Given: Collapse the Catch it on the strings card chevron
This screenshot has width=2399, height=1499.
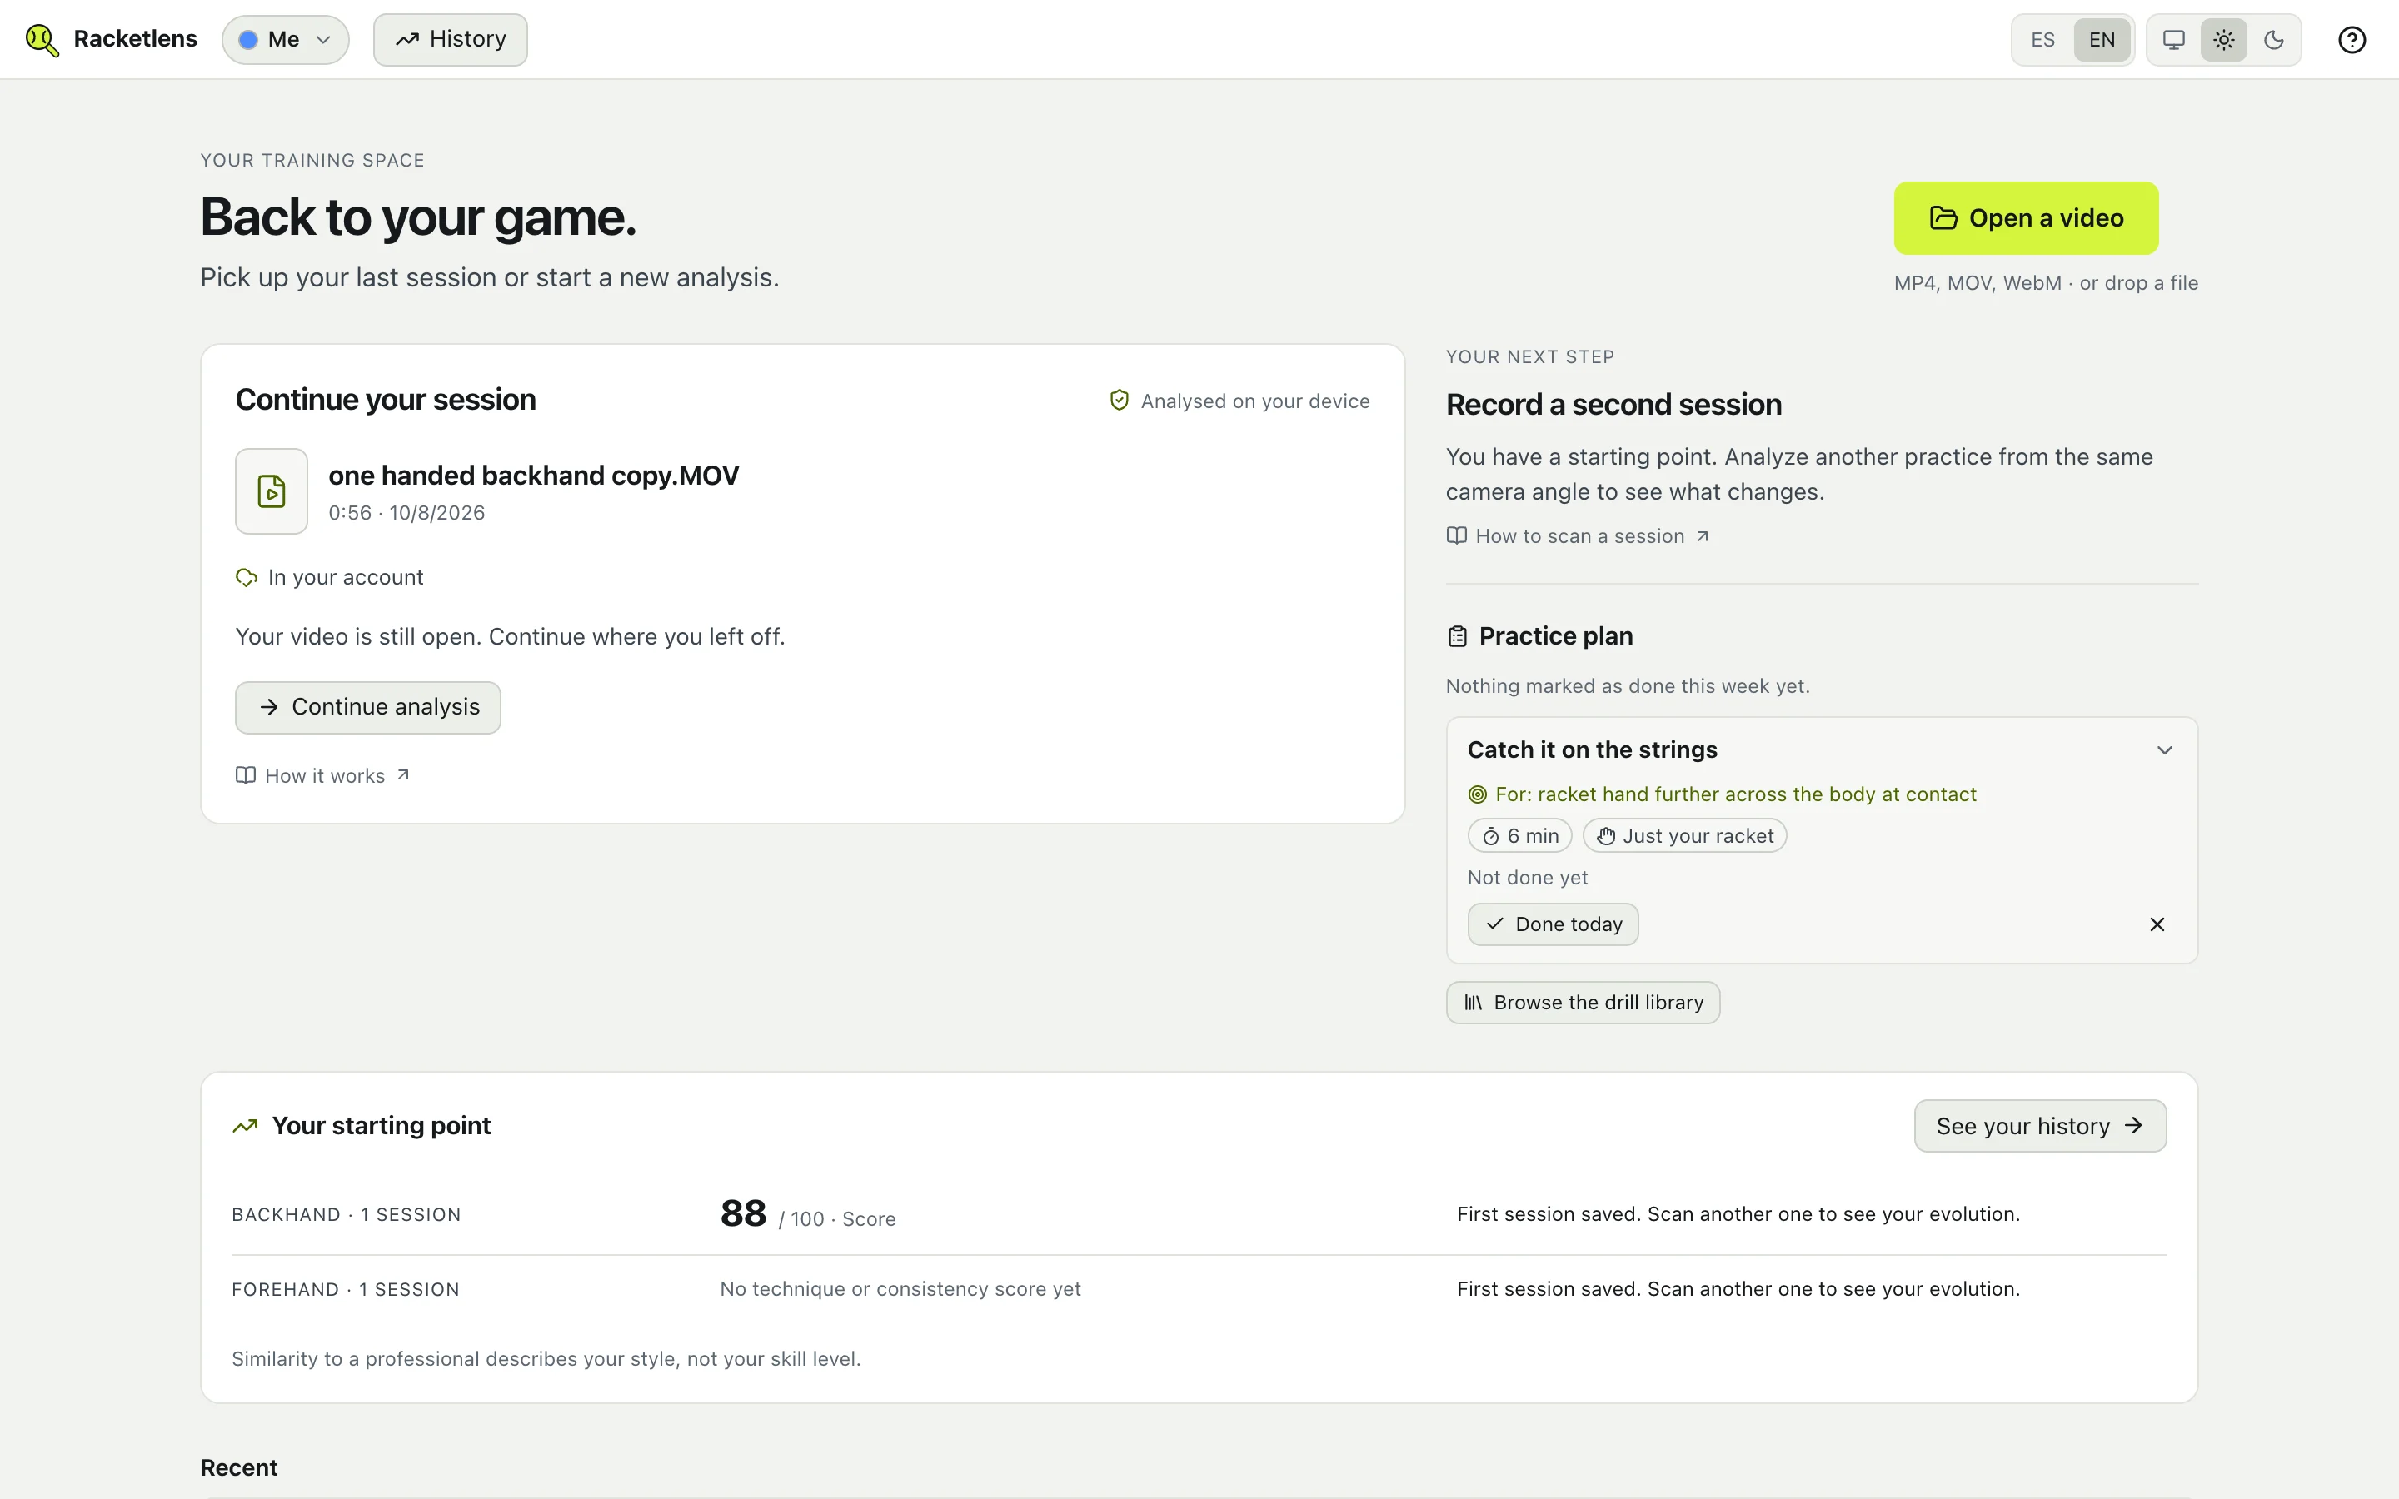Looking at the screenshot, I should pos(2164,750).
